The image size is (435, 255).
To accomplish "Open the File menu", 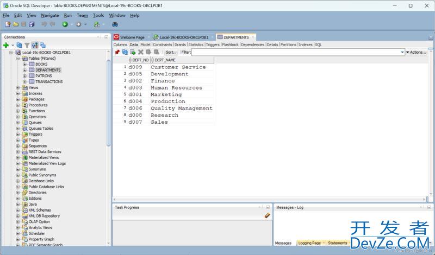I will 6,15.
